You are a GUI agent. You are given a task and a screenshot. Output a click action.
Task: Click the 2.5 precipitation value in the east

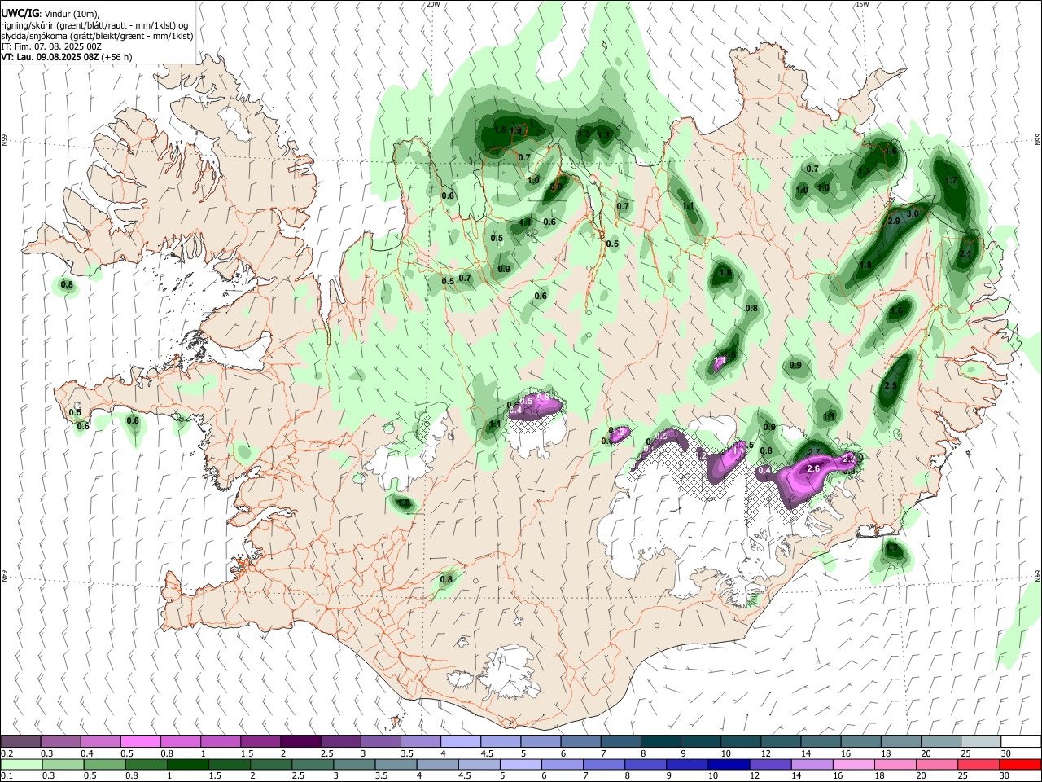click(x=891, y=386)
